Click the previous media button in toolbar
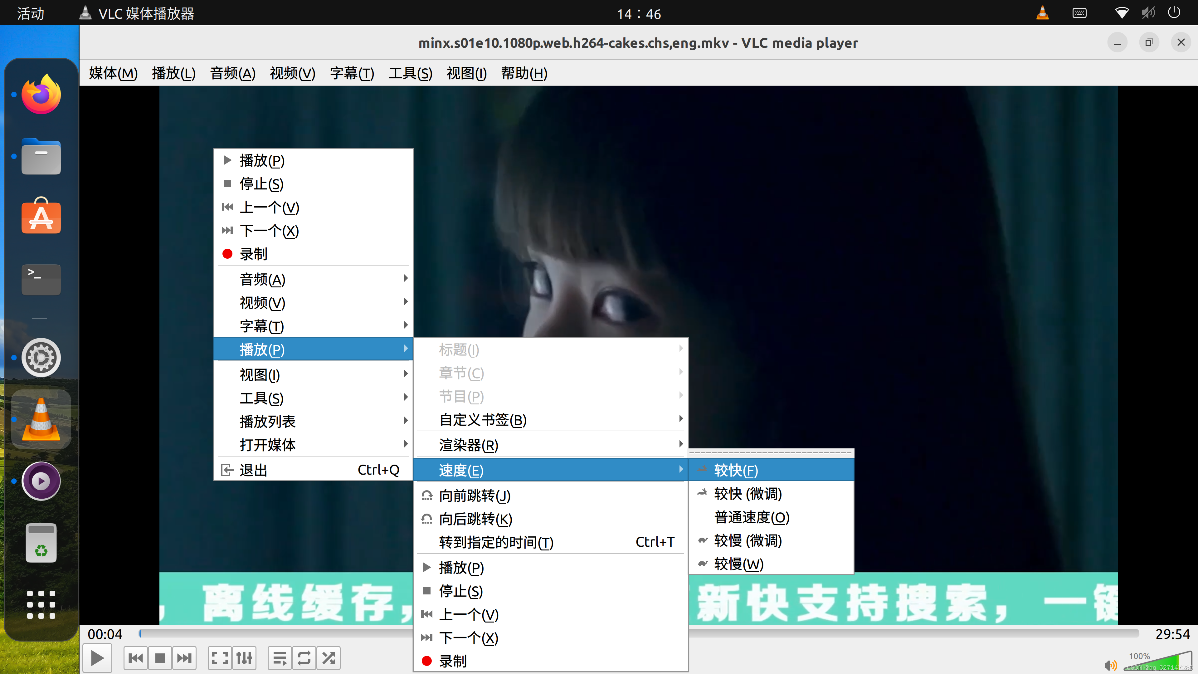 136,658
